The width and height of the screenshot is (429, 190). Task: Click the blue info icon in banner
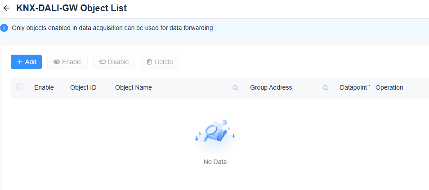point(4,28)
